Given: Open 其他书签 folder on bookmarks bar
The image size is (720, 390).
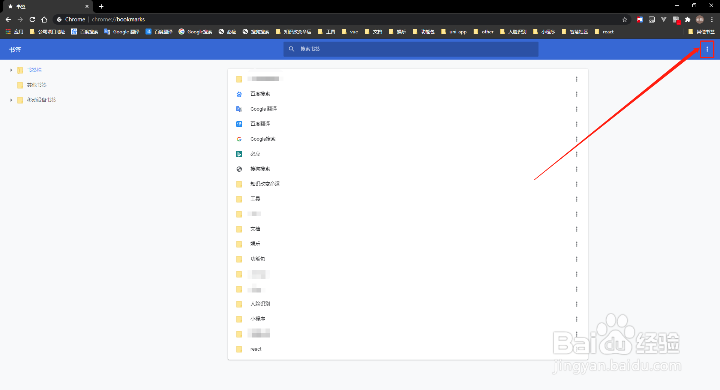Looking at the screenshot, I should tap(702, 32).
